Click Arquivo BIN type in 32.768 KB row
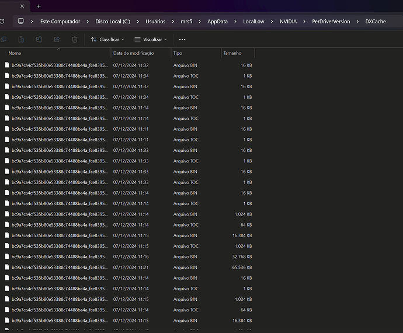 185,256
